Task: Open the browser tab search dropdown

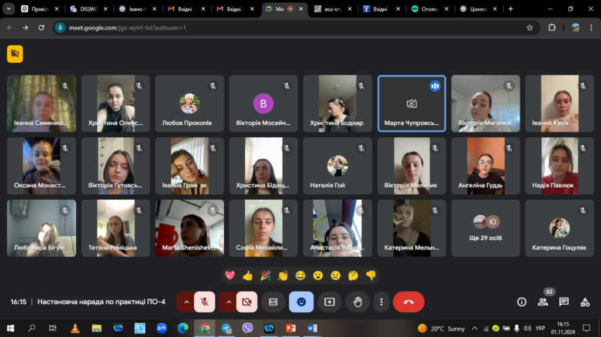Action: coord(9,9)
